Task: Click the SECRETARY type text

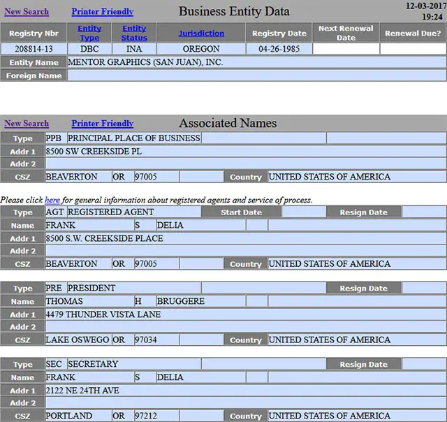Action: pyautogui.click(x=93, y=364)
